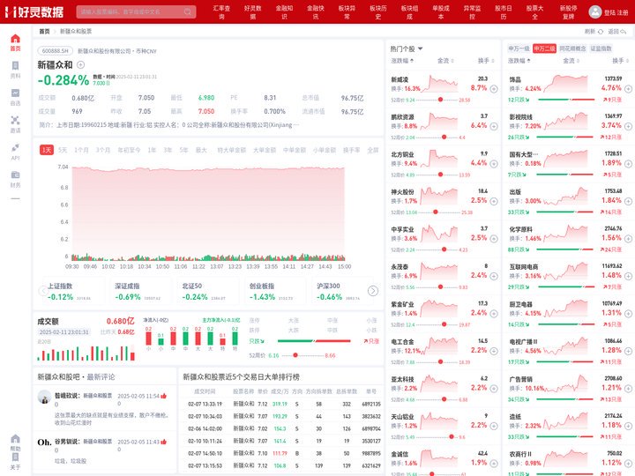This screenshot has width=635, height=476.
Task: Click the user avatar icon
Action: point(595,11)
